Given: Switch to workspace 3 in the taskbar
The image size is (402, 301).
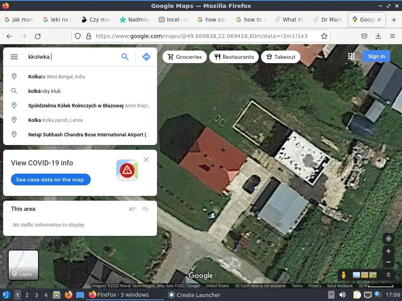Looking at the screenshot, I should [37, 295].
